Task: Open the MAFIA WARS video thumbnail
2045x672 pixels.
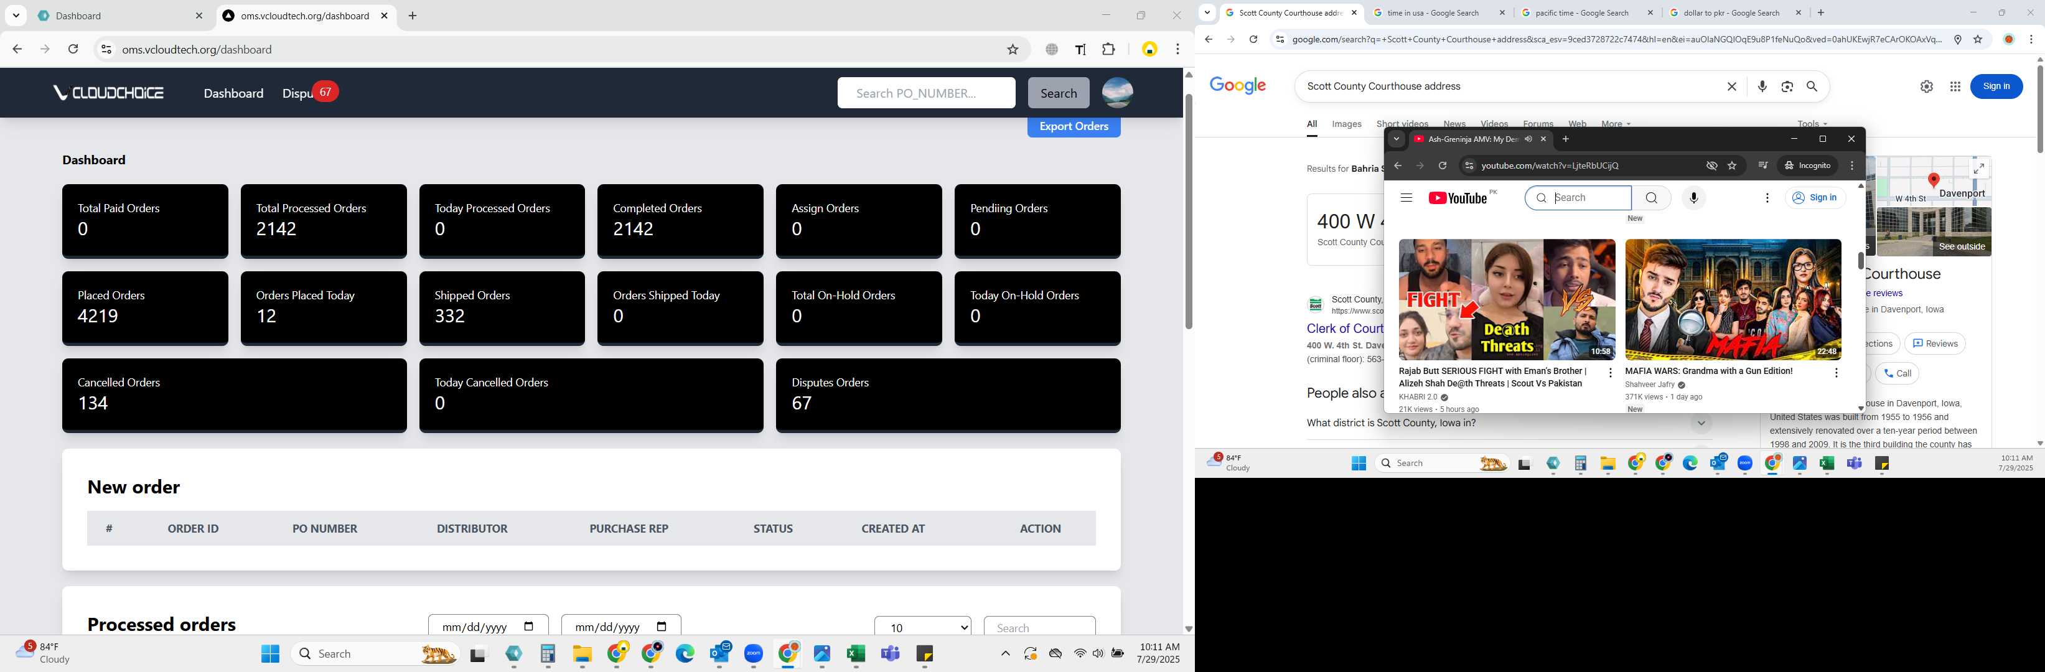Action: click(x=1733, y=300)
